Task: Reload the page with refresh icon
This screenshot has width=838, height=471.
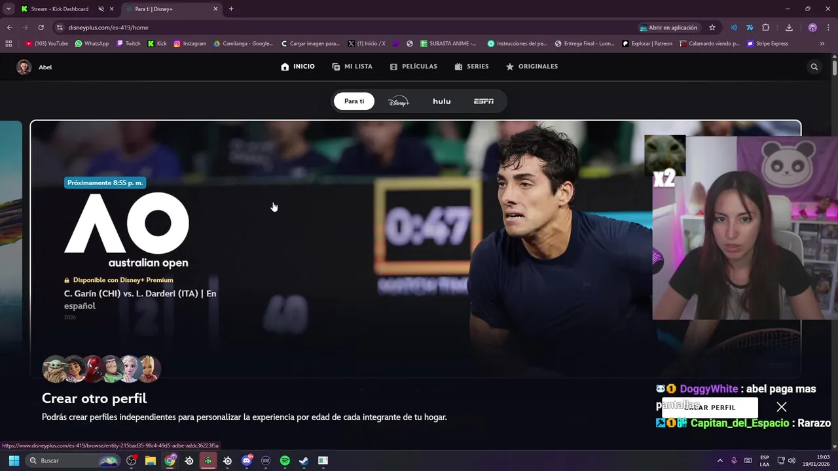Action: (41, 27)
